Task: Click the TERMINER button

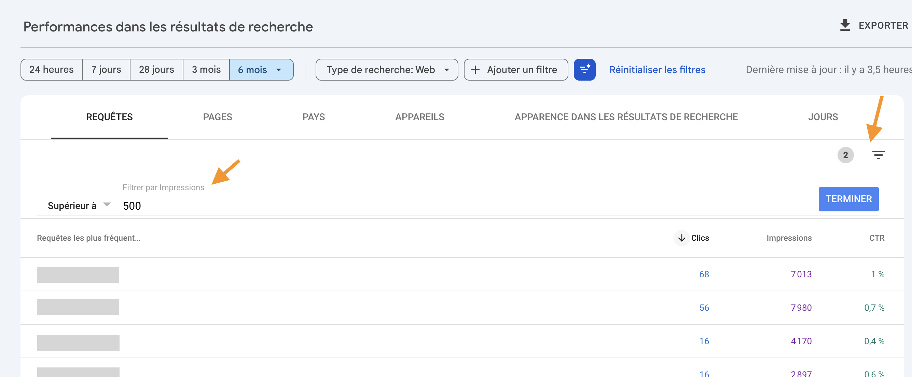Action: click(848, 199)
